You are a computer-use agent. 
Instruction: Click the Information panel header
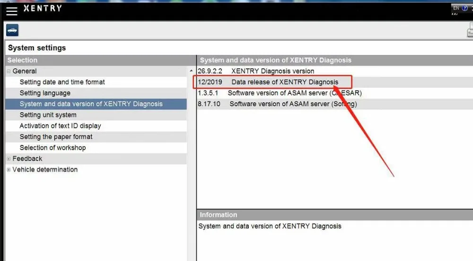[335, 215]
